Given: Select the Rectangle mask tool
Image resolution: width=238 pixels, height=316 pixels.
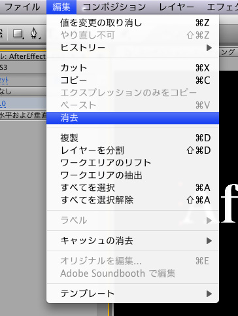Looking at the screenshot, I should tap(18, 34).
